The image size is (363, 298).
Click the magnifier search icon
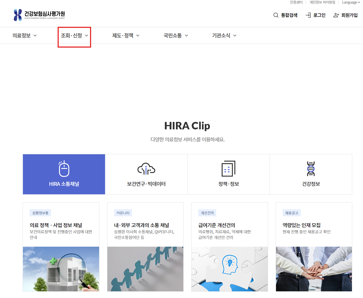click(276, 15)
